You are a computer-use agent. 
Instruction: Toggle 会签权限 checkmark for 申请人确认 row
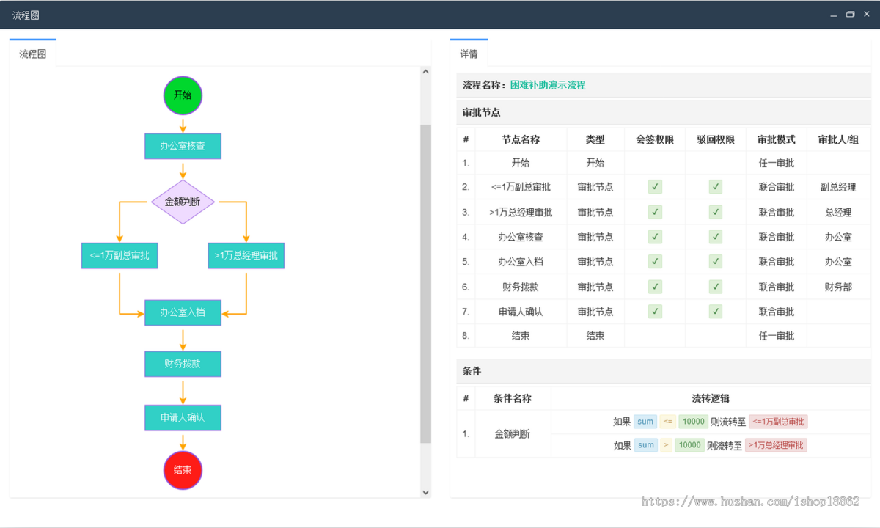click(653, 311)
